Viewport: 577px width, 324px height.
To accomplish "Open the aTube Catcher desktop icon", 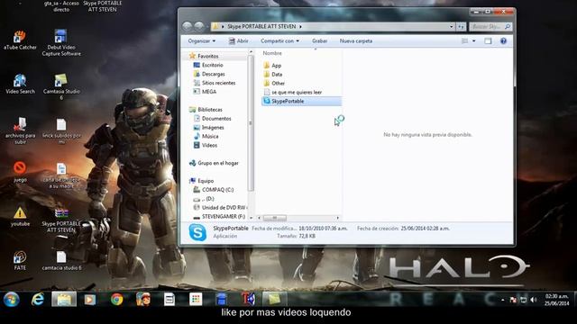I will pos(20,40).
